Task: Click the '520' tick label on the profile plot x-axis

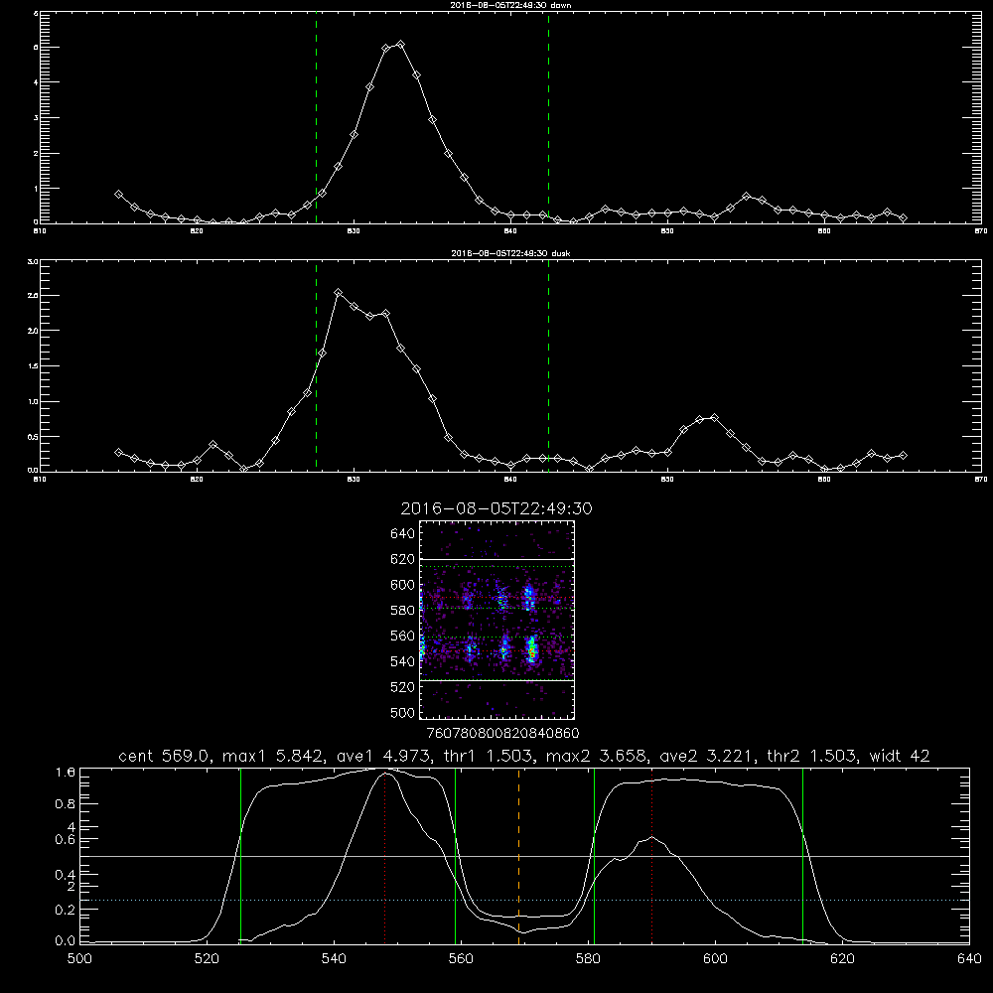Action: click(x=207, y=959)
